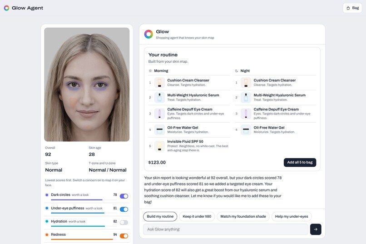Click the Redness concern label
The width and height of the screenshot is (366, 244).
[x=59, y=234]
